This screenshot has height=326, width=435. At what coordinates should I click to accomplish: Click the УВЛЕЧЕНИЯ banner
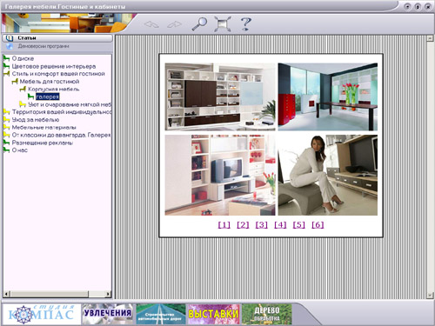tap(108, 314)
